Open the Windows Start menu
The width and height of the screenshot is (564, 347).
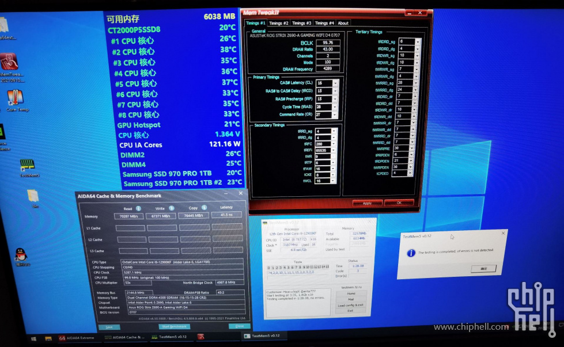click(x=33, y=338)
